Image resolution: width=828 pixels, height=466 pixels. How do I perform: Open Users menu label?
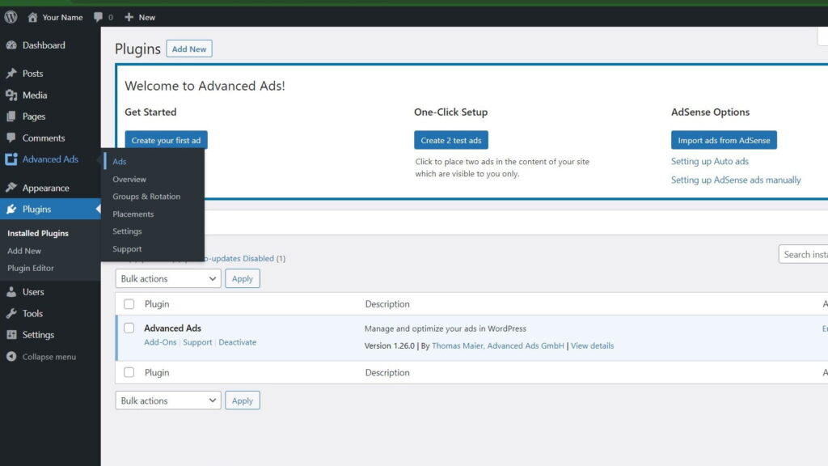click(33, 291)
